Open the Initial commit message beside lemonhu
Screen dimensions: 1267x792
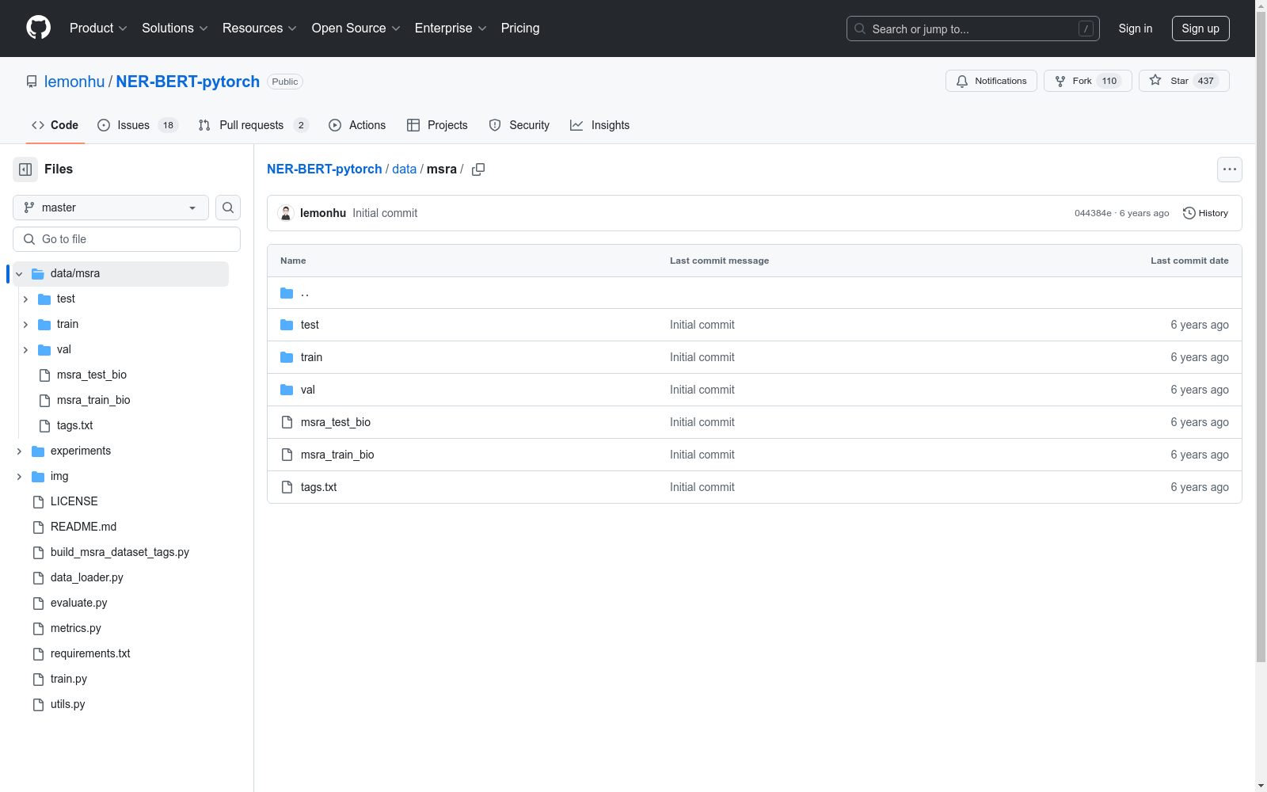click(x=385, y=213)
